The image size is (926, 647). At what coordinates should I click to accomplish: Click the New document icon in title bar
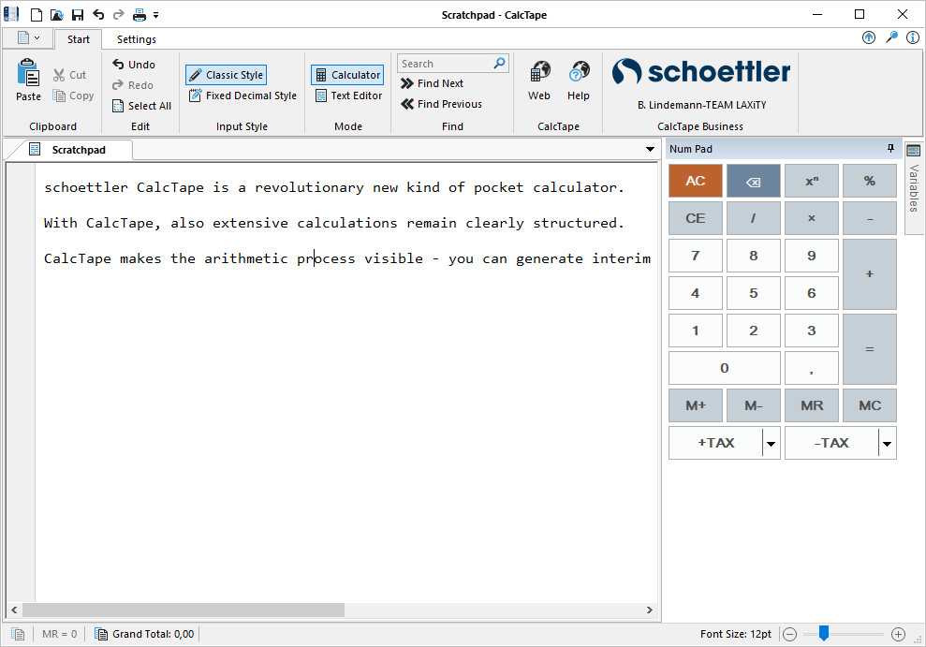(x=37, y=15)
